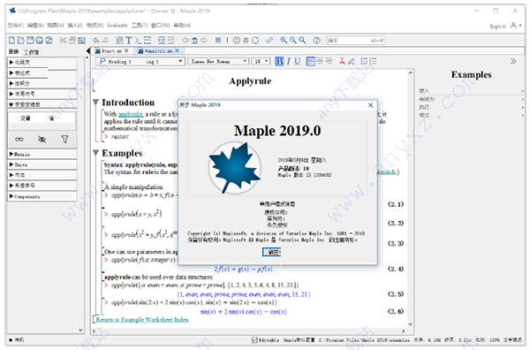Open help with the question mark icon
The height and width of the screenshot is (350, 530).
tap(317, 41)
